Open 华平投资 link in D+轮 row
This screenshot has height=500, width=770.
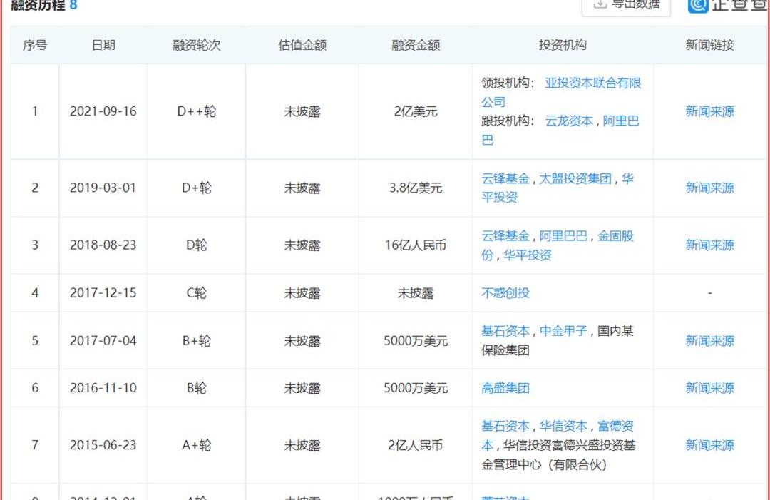(x=499, y=198)
